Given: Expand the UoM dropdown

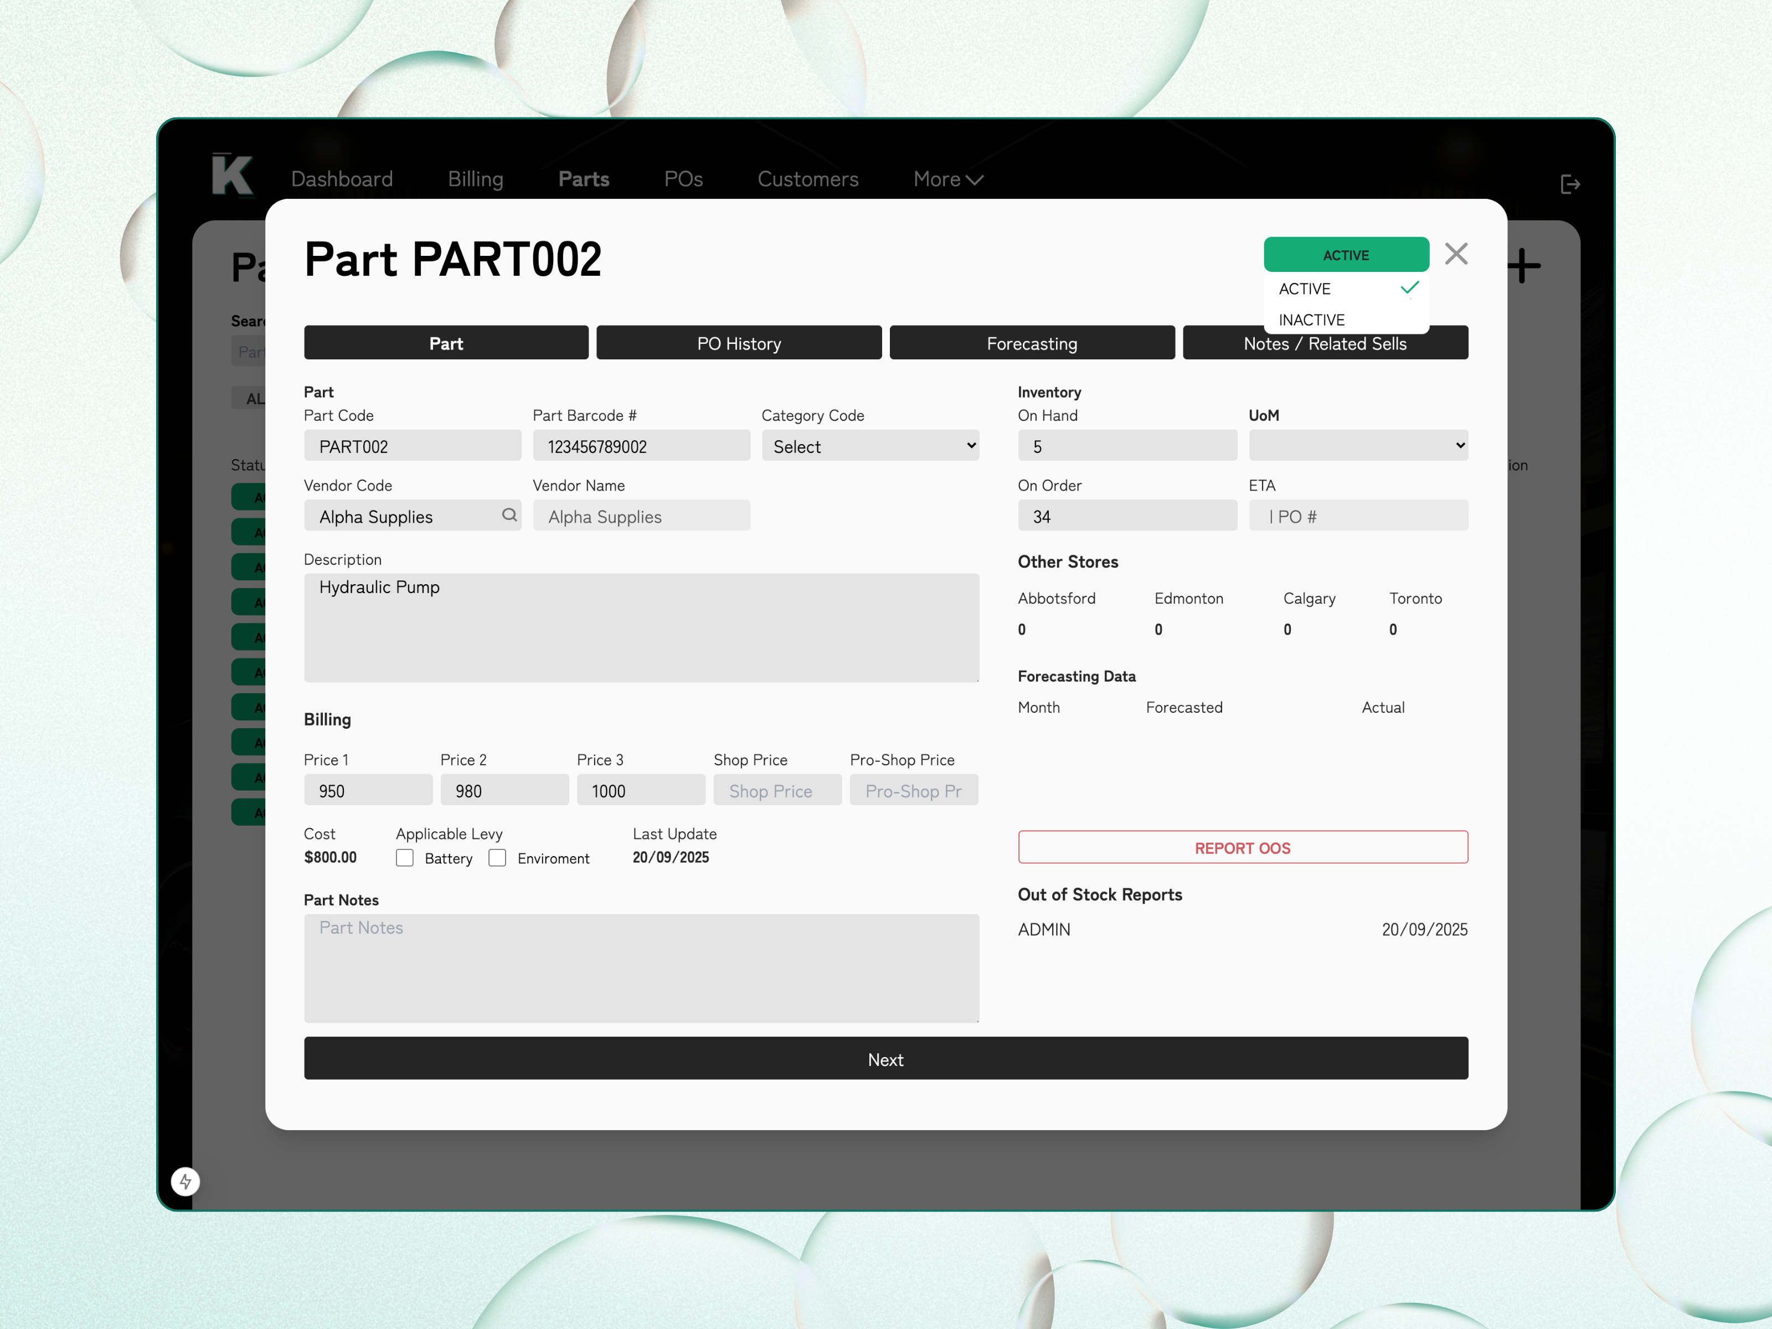Looking at the screenshot, I should 1358,446.
